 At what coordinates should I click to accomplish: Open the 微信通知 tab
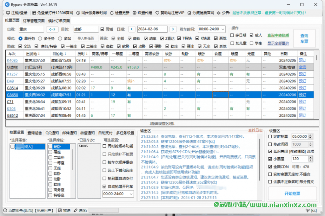point(88,133)
